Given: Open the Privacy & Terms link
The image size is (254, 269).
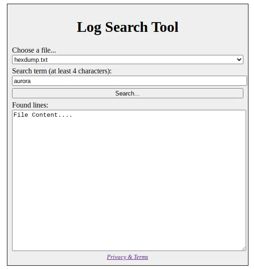Looking at the screenshot, I should coord(127,257).
